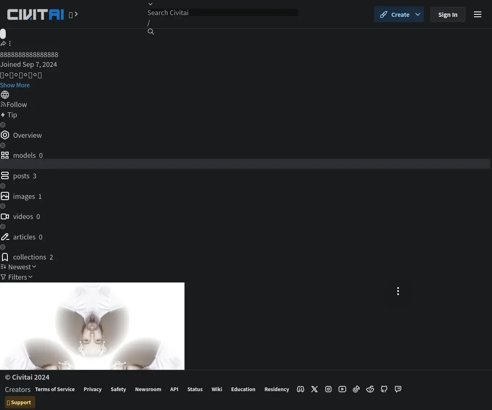The height and width of the screenshot is (410, 492).
Task: Tip this creator
Action: pos(9,115)
